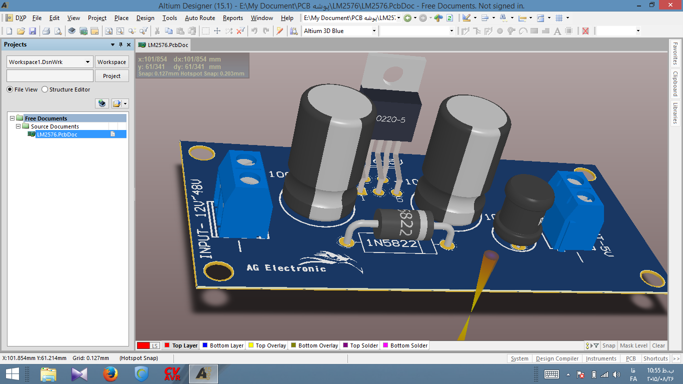Screen dimensions: 683x384
Task: Click the Workspace button
Action: 111,62
